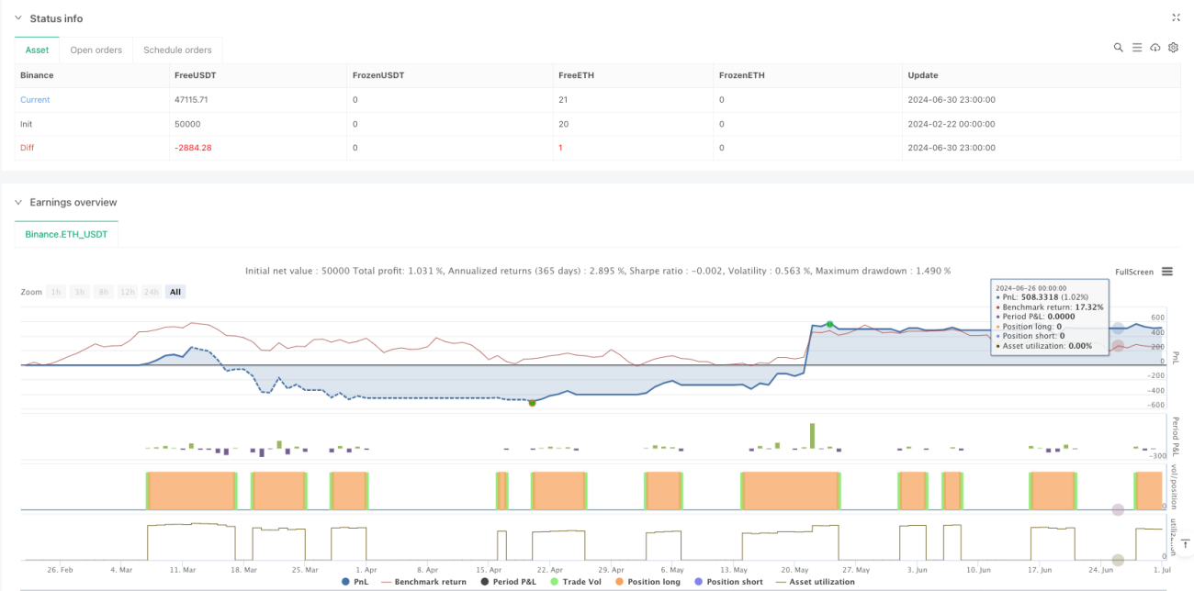The width and height of the screenshot is (1194, 591).
Task: Toggle Benchmark return series in legend
Action: click(x=422, y=582)
